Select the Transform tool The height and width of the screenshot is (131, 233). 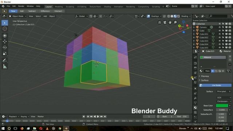(x=5, y=36)
